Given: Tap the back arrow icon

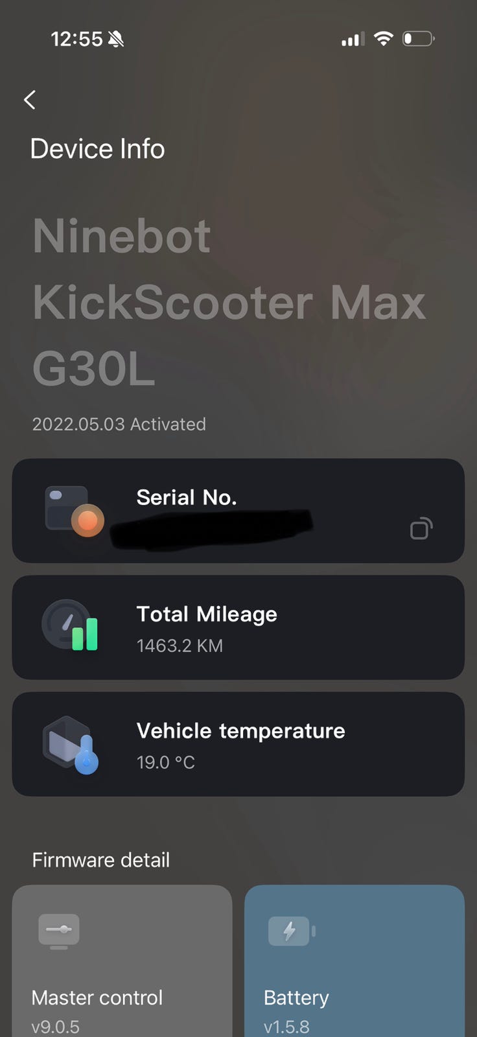Looking at the screenshot, I should (x=30, y=99).
